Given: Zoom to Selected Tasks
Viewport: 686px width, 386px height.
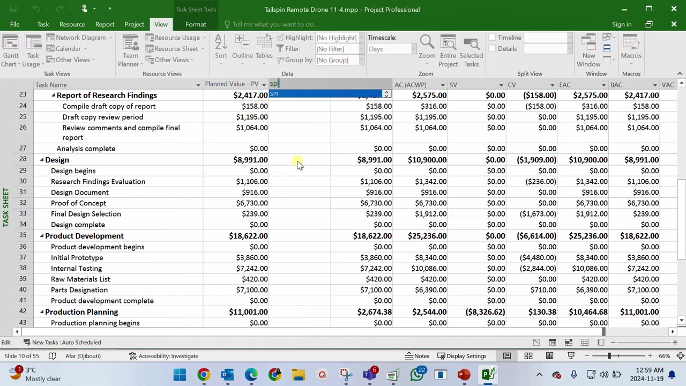Looking at the screenshot, I should coord(471,51).
